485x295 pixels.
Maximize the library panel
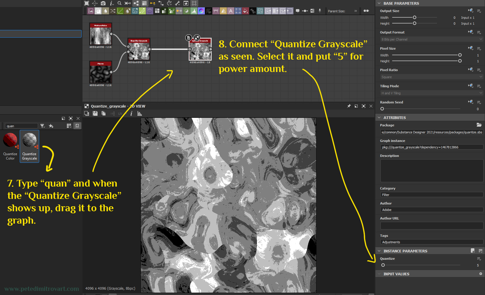[71, 118]
